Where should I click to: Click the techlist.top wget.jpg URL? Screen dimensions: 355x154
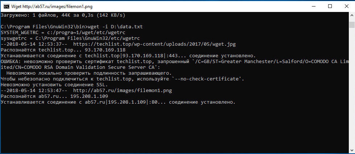point(160,44)
